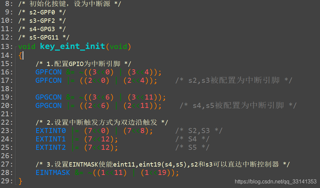
Task: Click the comment '初始化按键，设为中断源' on line 8
Action: pyautogui.click(x=70, y=4)
